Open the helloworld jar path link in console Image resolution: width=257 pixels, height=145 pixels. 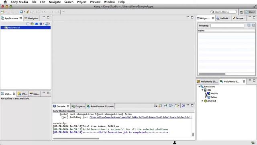[141, 117]
